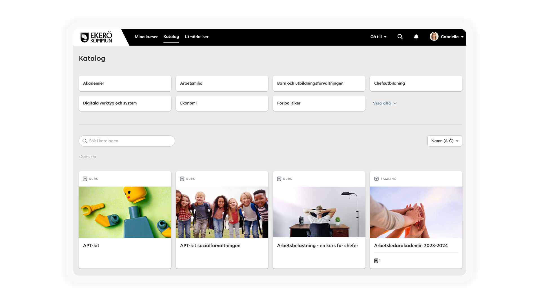Click Arbetsbelastning - en kurs för chefer title
Viewport: 541px width, 304px height.
point(318,245)
